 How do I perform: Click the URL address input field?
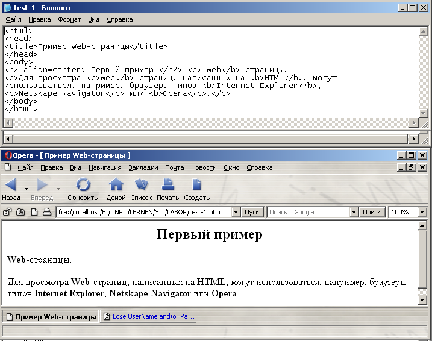click(x=144, y=212)
